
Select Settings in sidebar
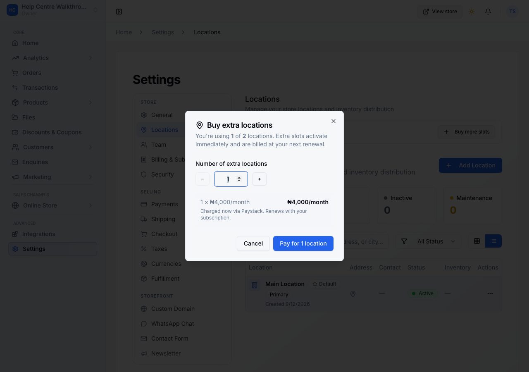tap(52, 249)
